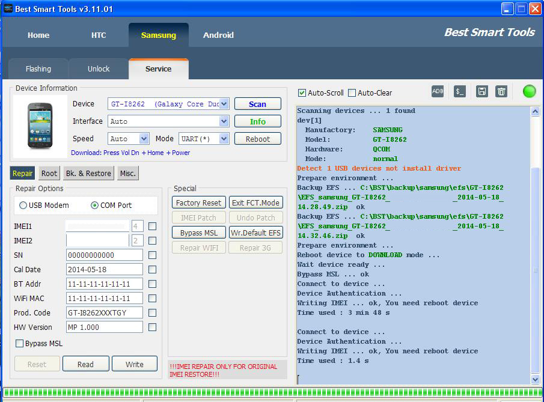Viewport: 544px width, 402px height.
Task: Select the Samsung tab
Action: (159, 35)
